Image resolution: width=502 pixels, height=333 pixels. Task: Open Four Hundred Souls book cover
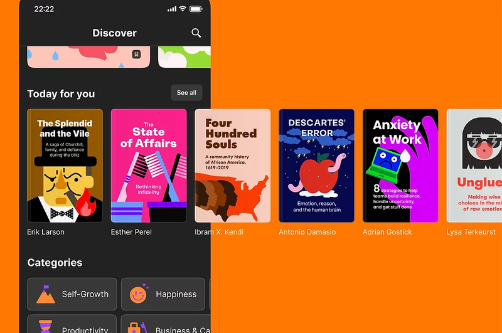232,166
